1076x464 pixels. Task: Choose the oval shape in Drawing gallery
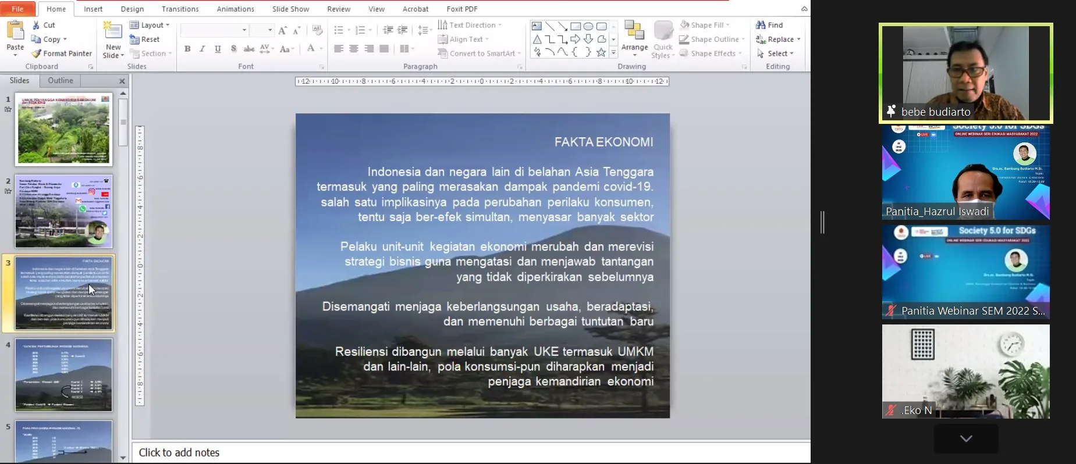tap(588, 26)
